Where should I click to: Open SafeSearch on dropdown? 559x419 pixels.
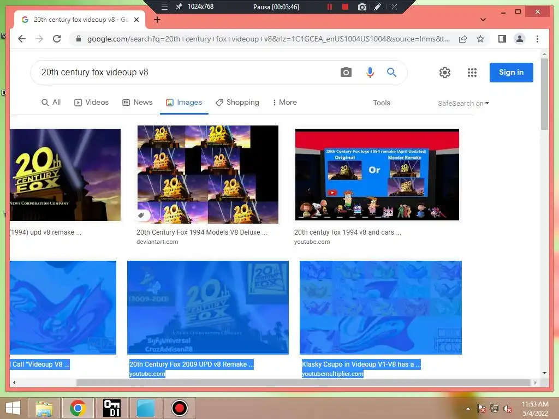coord(463,103)
